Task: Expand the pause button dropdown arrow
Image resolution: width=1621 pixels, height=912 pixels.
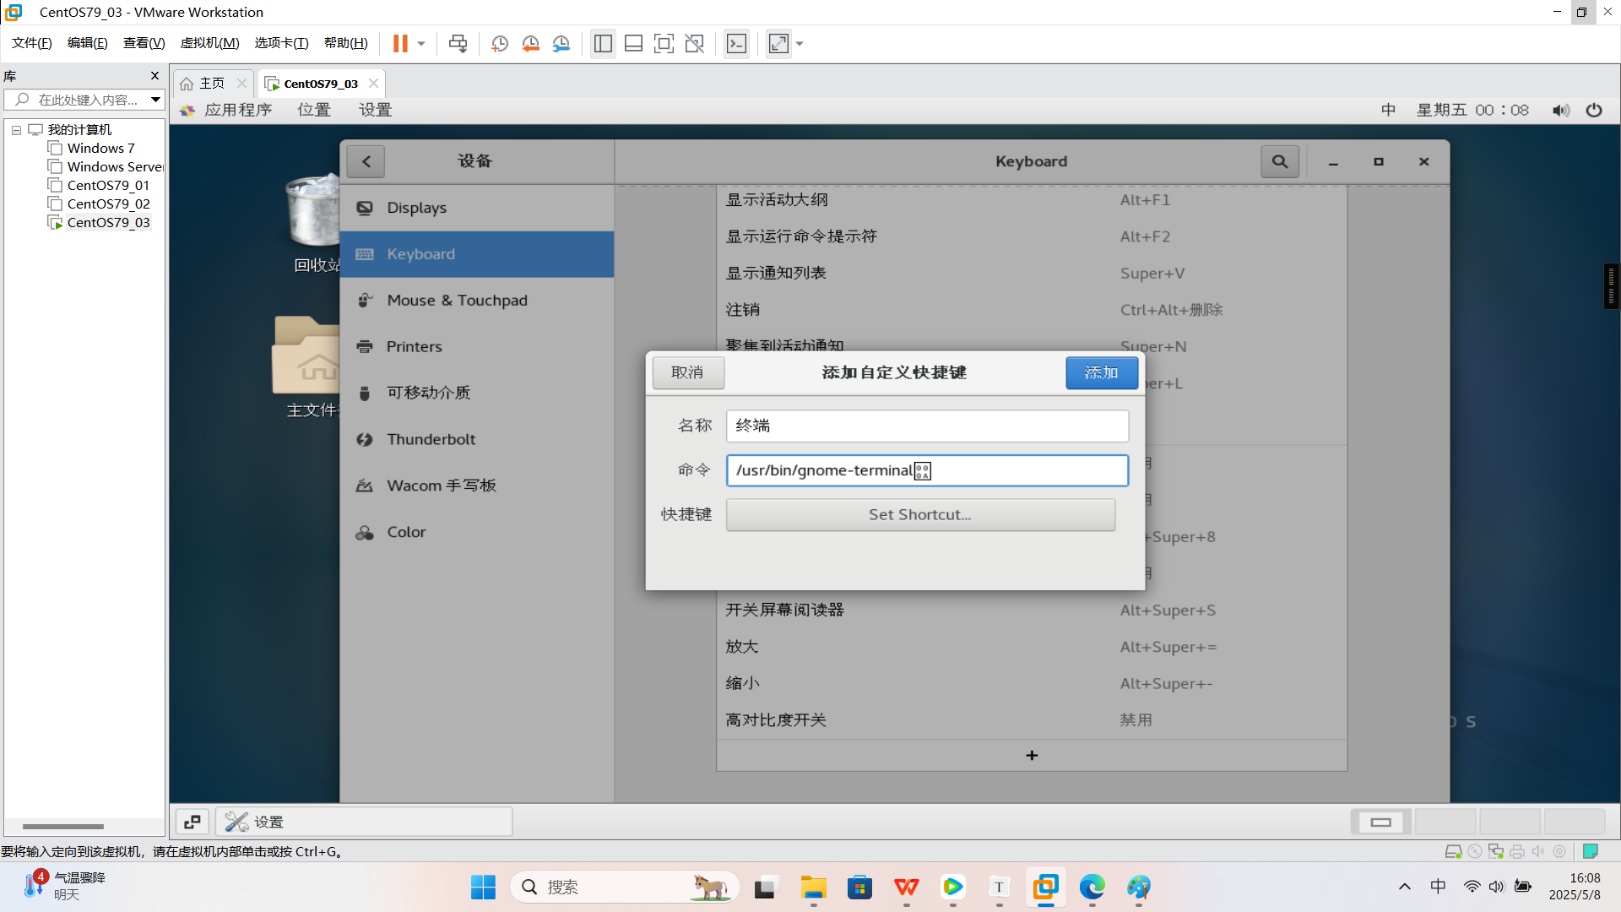Action: point(421,43)
